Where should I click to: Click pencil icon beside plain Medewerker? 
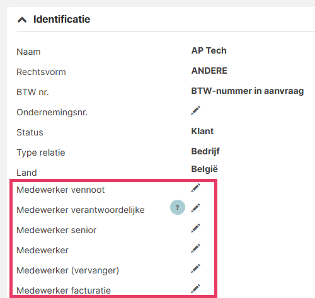pyautogui.click(x=195, y=248)
